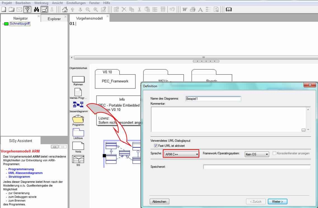The width and height of the screenshot is (318, 208).
Task: Open the Werkzeug menu
Action: pyautogui.click(x=41, y=3)
